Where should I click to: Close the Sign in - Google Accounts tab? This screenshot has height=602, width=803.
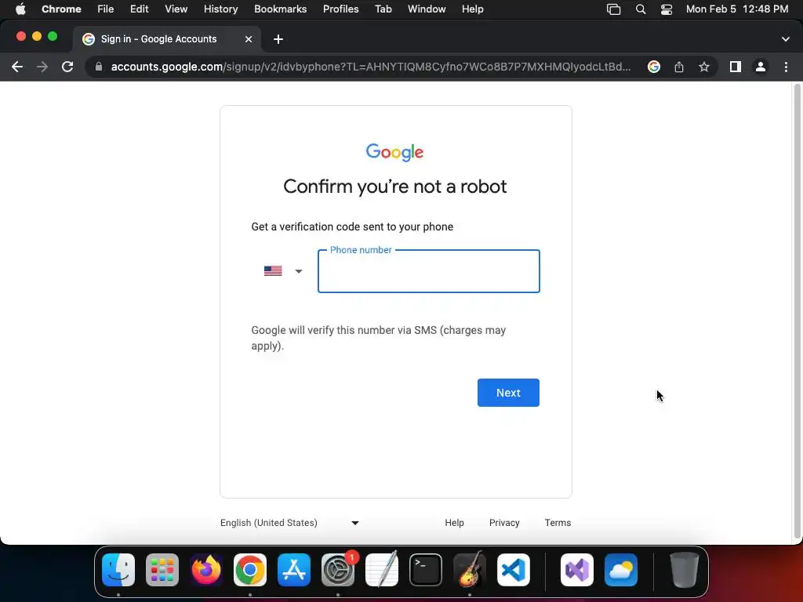249,39
